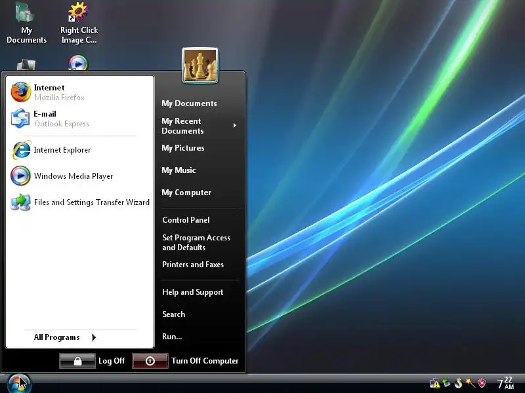Screen dimensions: 525x393
Task: Open Files and Settings Transfer Wizard
Action: coord(79,202)
